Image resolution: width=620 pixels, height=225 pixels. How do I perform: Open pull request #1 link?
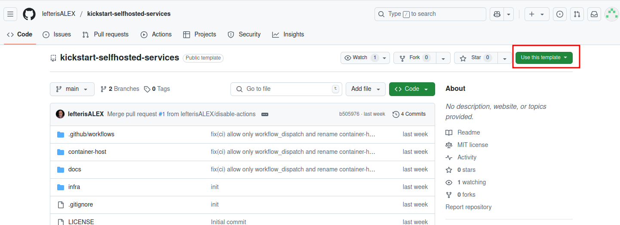pyautogui.click(x=162, y=114)
